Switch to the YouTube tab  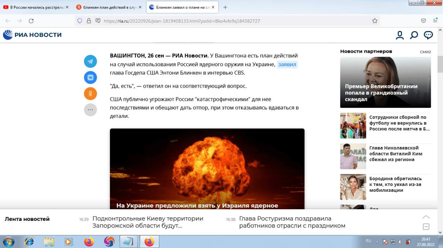[34, 7]
